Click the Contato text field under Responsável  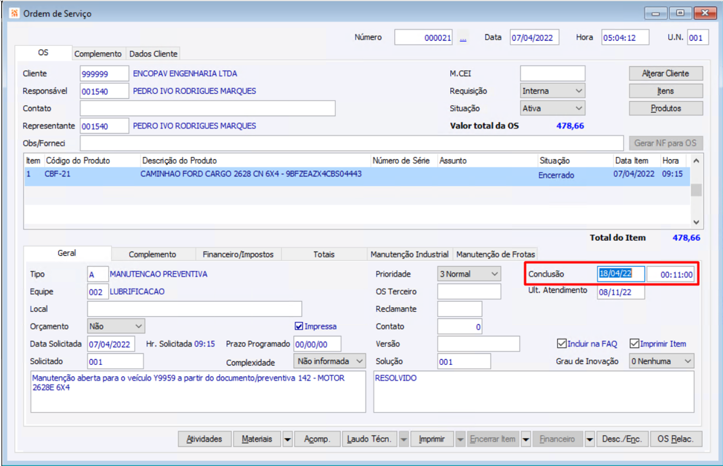[208, 108]
